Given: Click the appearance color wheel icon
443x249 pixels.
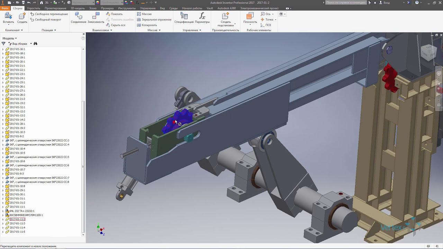Looking at the screenshot, I should coord(98,2).
